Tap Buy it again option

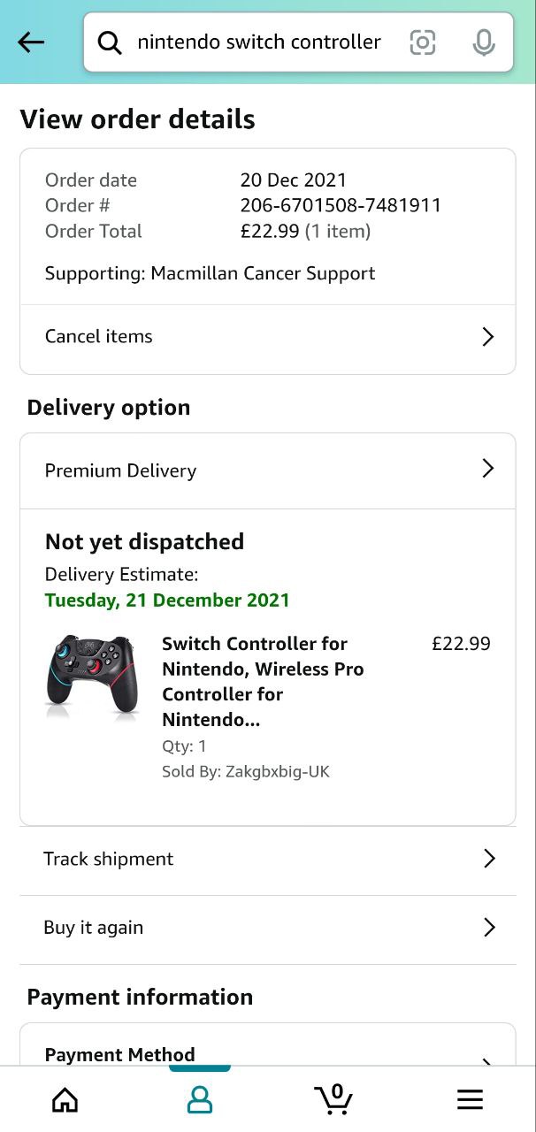(x=94, y=928)
